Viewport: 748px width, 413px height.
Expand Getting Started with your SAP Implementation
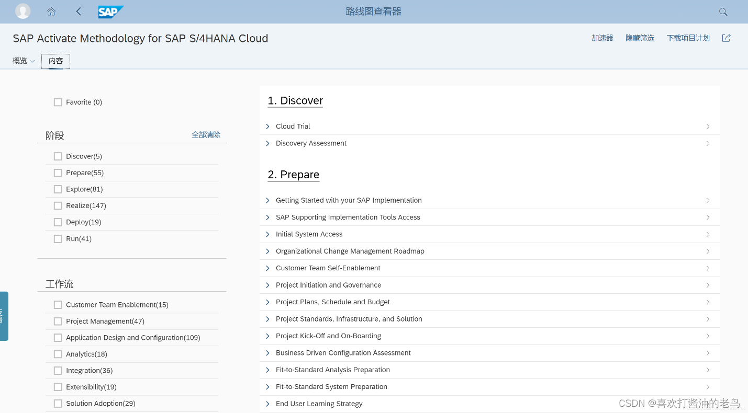267,200
